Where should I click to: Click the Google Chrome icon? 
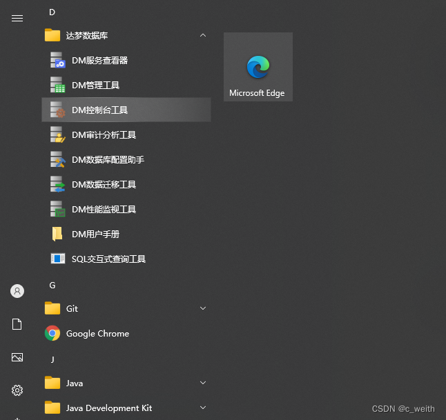pos(52,333)
